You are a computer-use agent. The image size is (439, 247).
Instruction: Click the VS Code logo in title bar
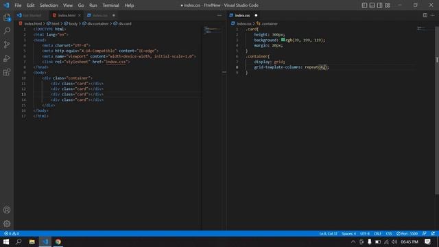(x=6, y=5)
